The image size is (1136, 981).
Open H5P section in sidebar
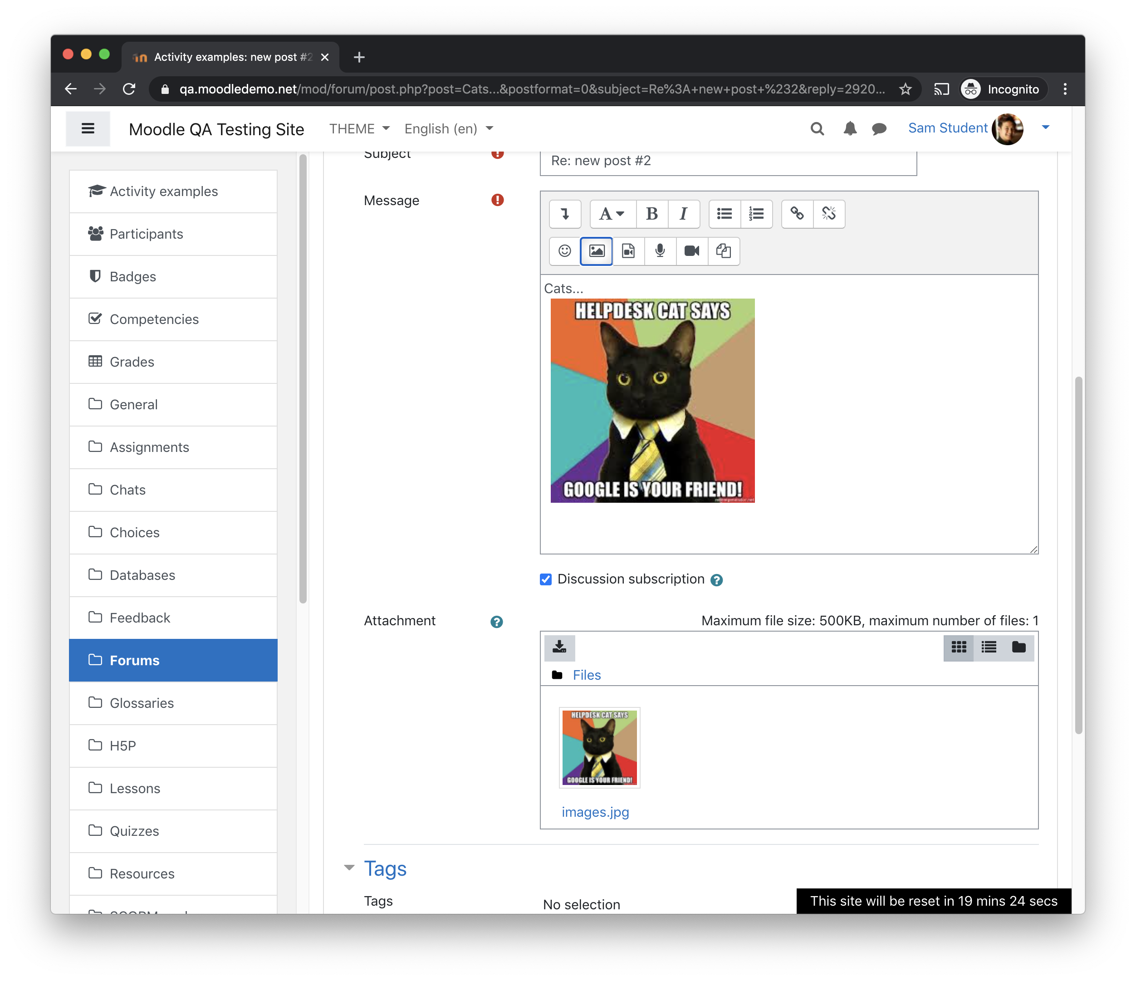click(173, 746)
